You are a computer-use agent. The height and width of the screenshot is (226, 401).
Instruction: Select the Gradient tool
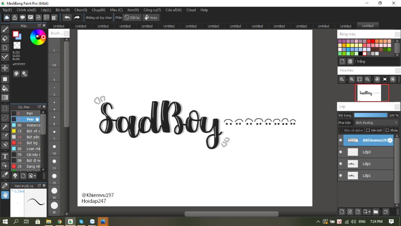tap(5, 97)
